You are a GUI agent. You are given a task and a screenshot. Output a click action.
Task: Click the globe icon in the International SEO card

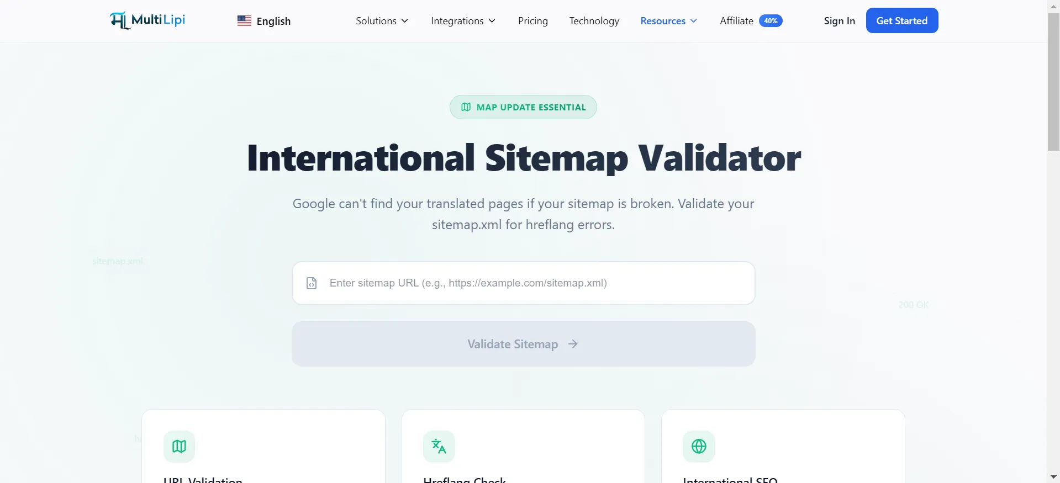point(699,446)
